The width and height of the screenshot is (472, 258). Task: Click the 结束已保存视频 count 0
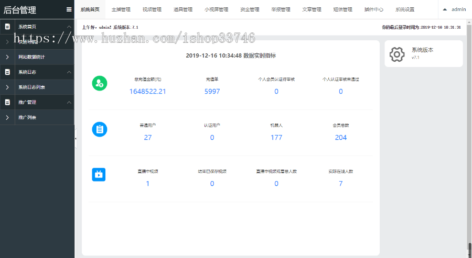click(212, 184)
